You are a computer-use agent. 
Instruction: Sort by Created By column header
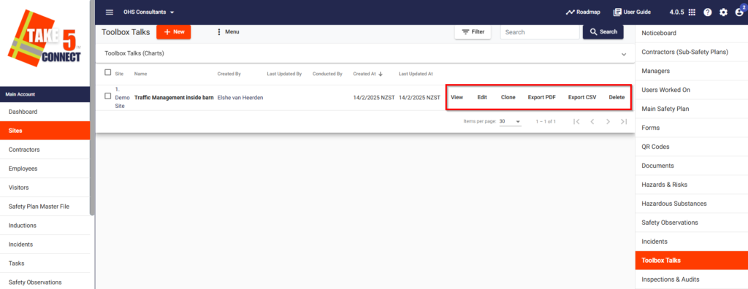[229, 74]
